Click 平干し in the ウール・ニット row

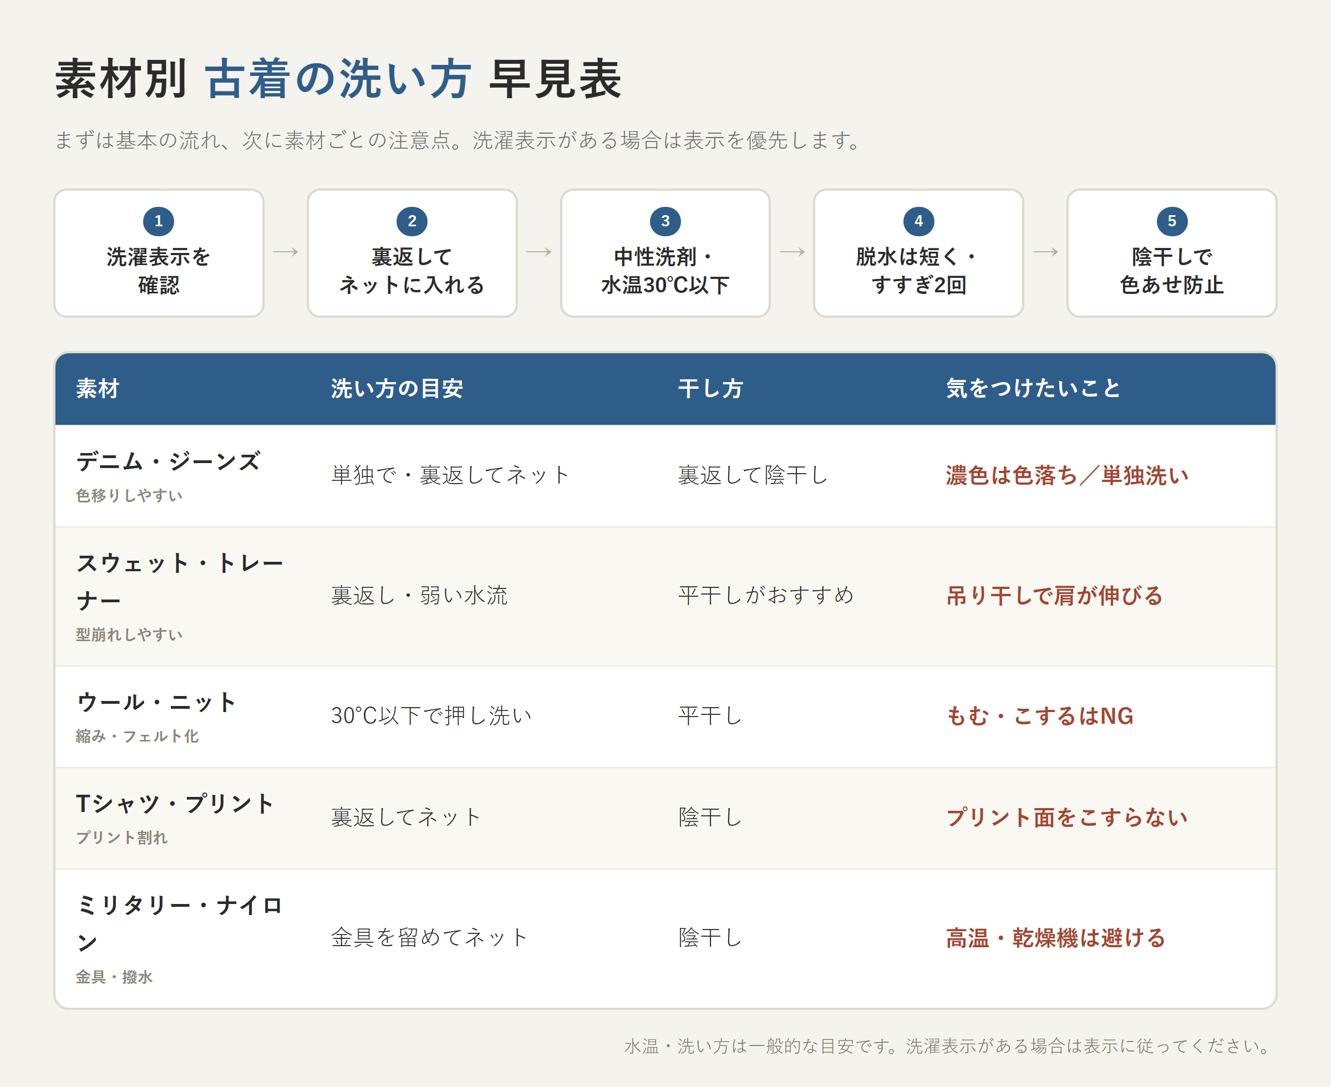(710, 715)
